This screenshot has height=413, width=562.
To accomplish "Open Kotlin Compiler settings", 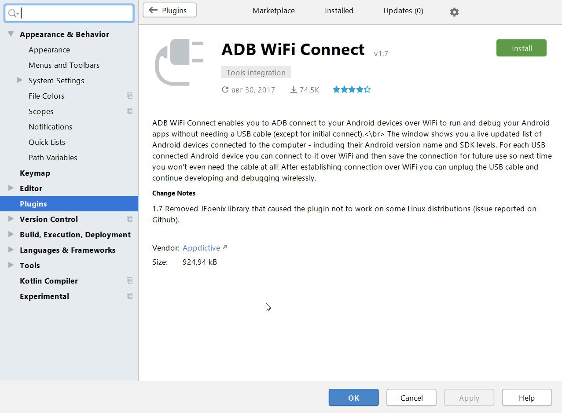I will [49, 281].
